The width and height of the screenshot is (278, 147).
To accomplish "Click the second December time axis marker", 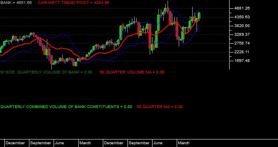I will [114, 143].
